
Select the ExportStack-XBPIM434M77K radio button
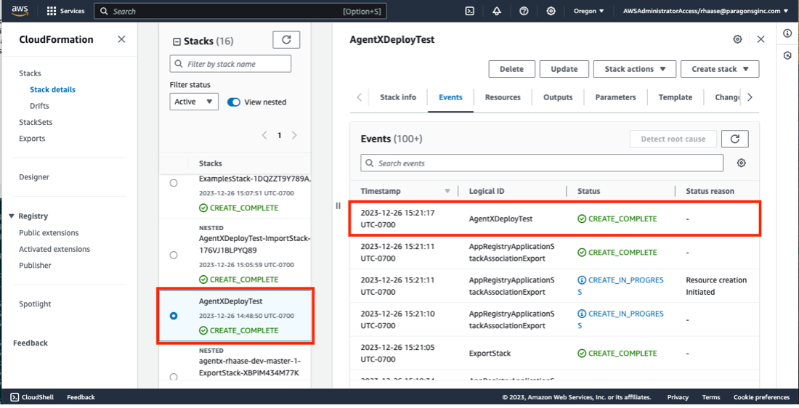(174, 377)
